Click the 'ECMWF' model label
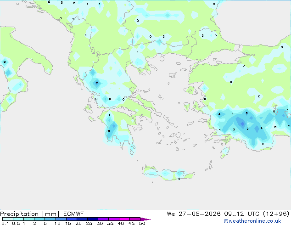The image size is (291, 225). point(74,214)
